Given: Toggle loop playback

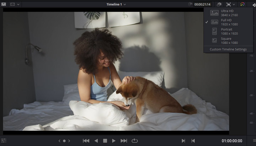Looking at the screenshot, I should click(134, 141).
